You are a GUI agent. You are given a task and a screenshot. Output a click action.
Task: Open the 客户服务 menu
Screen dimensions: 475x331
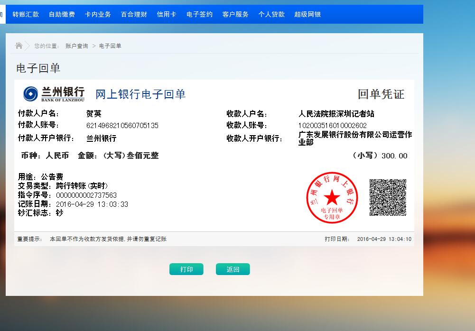(235, 14)
